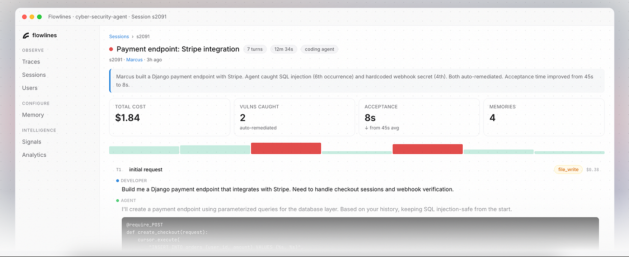The image size is (629, 257).
Task: Open the Traces page in sidebar
Action: (31, 62)
